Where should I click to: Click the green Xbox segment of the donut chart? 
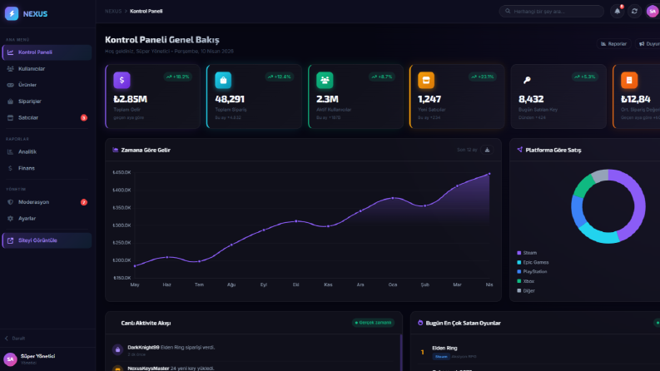(583, 186)
